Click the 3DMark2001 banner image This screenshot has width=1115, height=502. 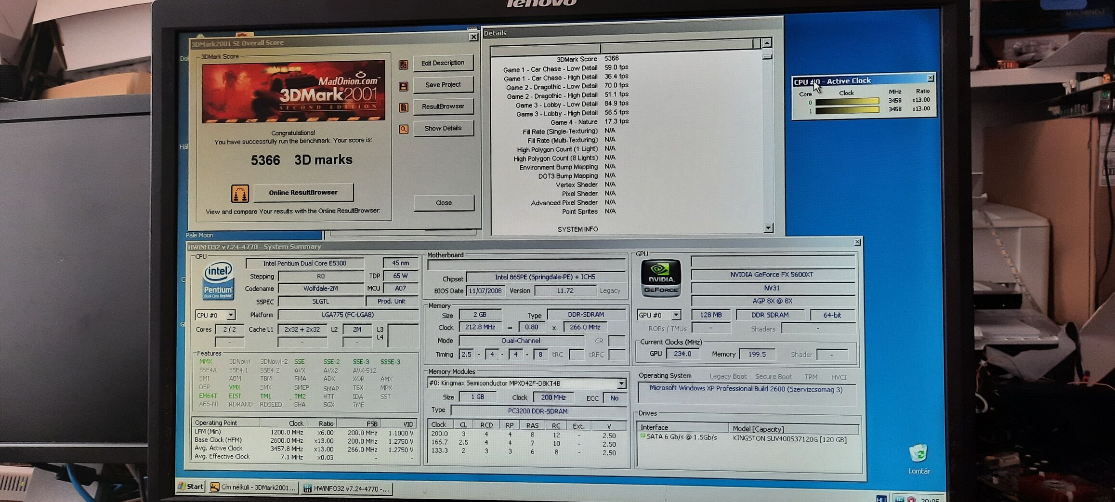293,92
